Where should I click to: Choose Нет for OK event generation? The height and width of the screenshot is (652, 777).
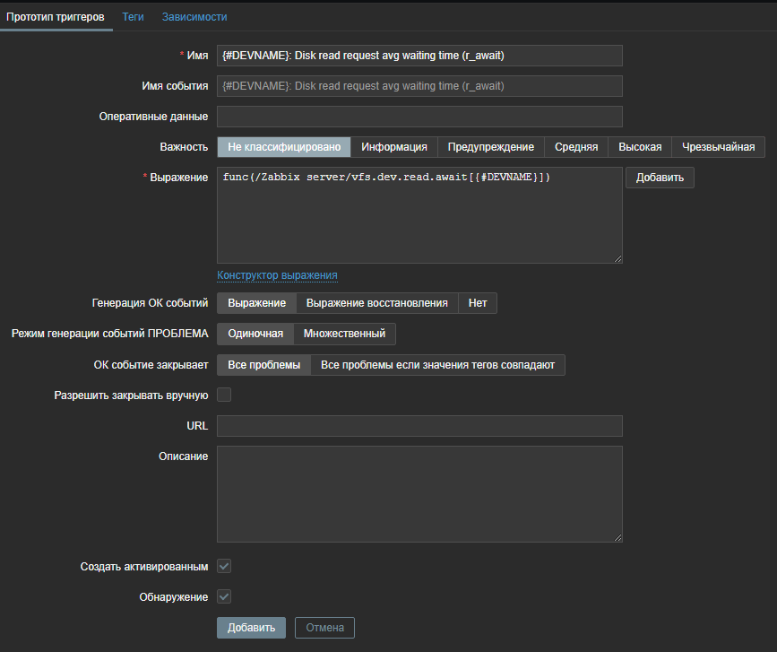click(478, 303)
